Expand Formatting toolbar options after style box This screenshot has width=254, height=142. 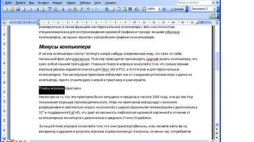coord(218,9)
